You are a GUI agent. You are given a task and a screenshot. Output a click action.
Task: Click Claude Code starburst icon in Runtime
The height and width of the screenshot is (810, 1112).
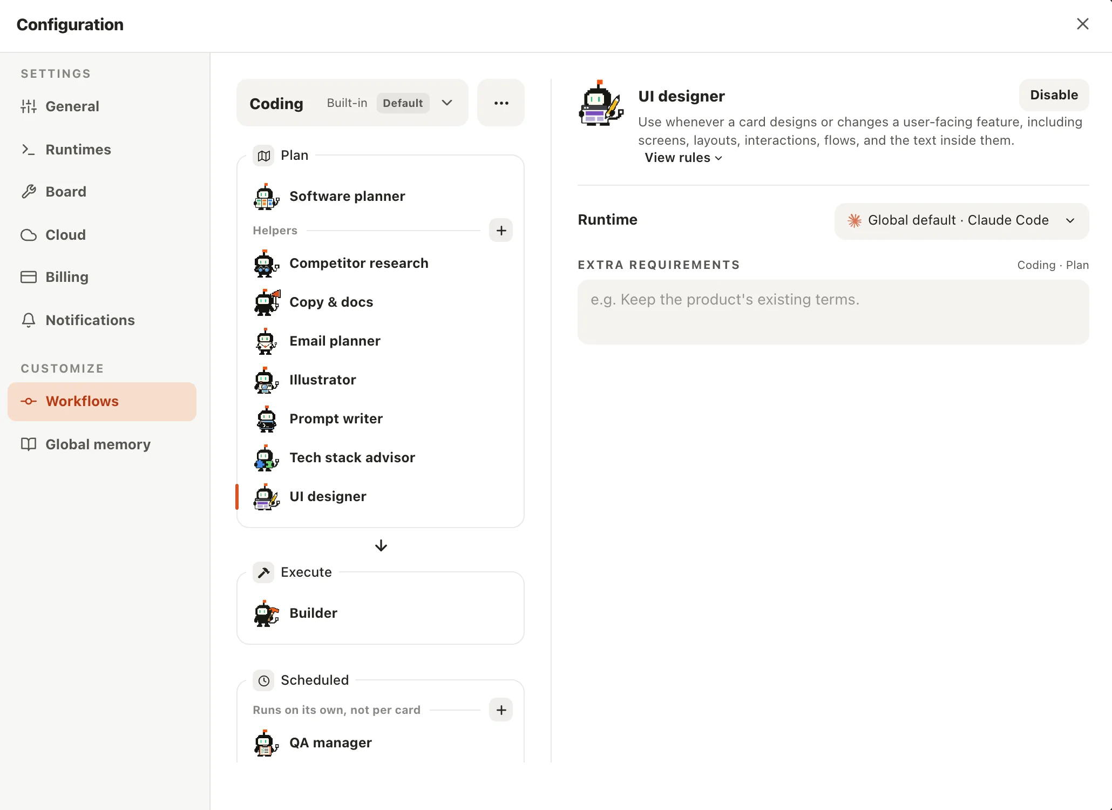pos(855,220)
